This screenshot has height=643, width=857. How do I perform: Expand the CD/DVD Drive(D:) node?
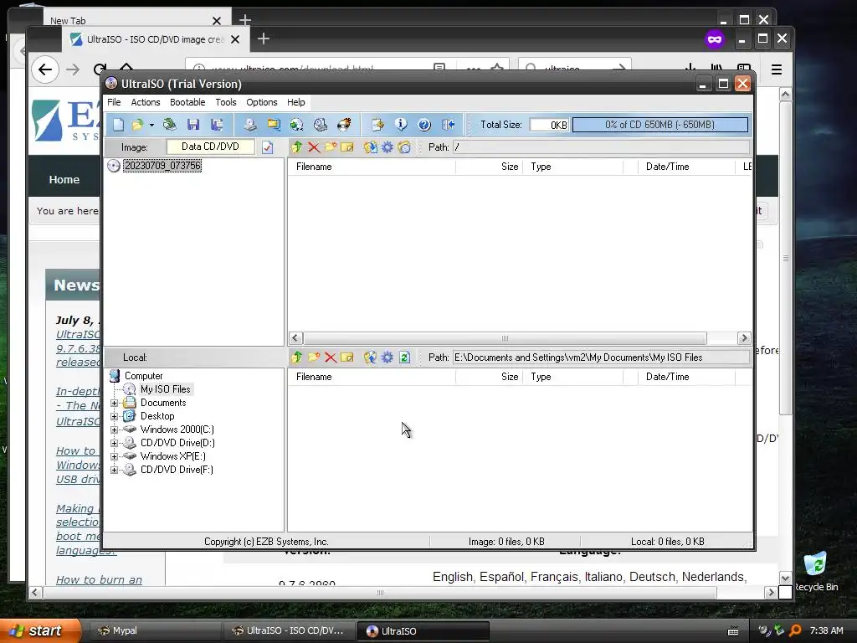pyautogui.click(x=114, y=444)
